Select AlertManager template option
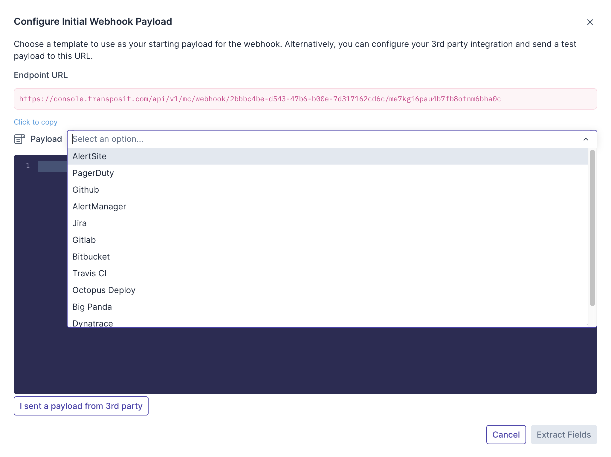Viewport: 611px width, 457px height. 99,206
